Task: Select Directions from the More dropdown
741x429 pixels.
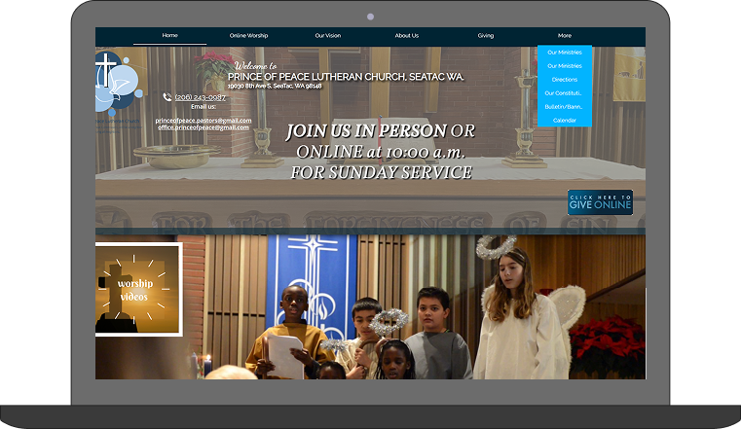Action: click(x=564, y=80)
